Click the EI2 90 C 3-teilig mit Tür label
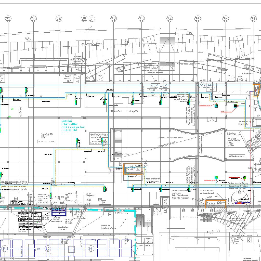Screen dimensions: 261x261 pos(90,194)
